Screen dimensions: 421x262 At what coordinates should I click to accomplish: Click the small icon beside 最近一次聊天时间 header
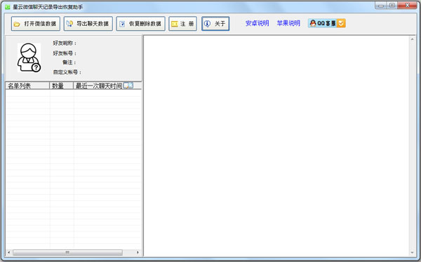coord(128,85)
